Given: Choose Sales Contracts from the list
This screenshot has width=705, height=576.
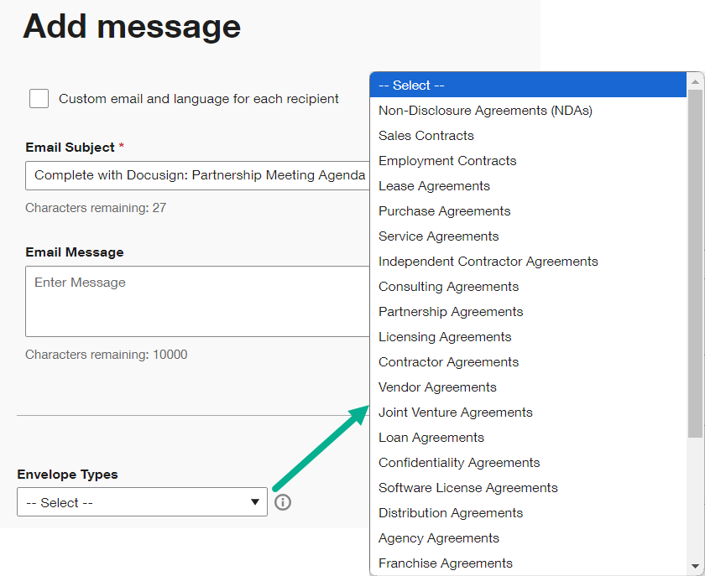Looking at the screenshot, I should pos(426,136).
